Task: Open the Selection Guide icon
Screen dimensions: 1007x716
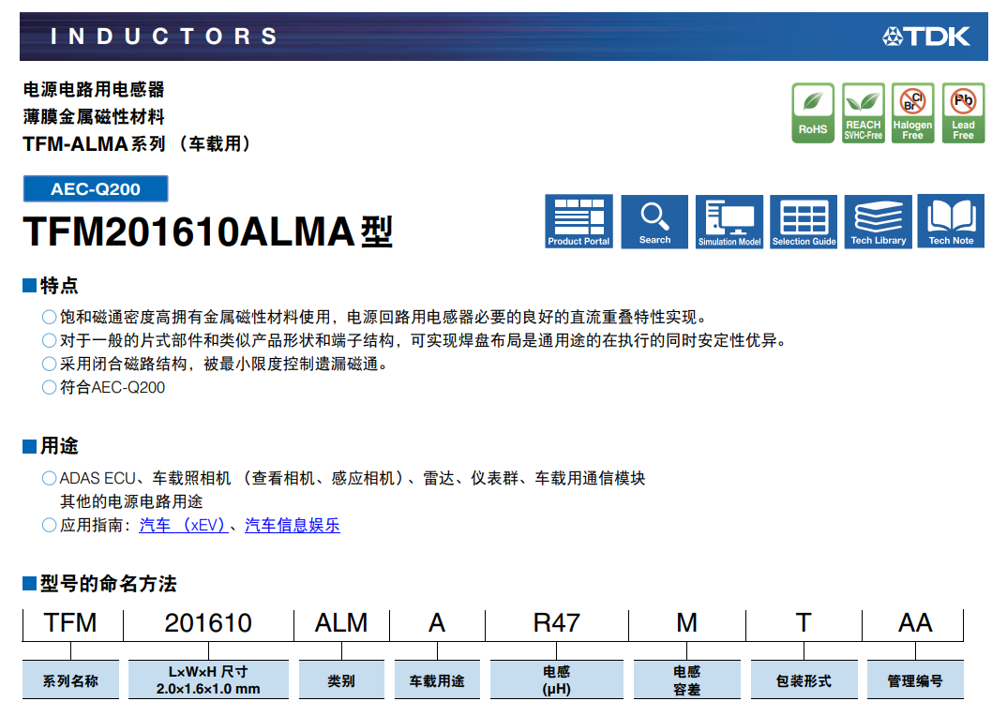Action: tap(804, 221)
